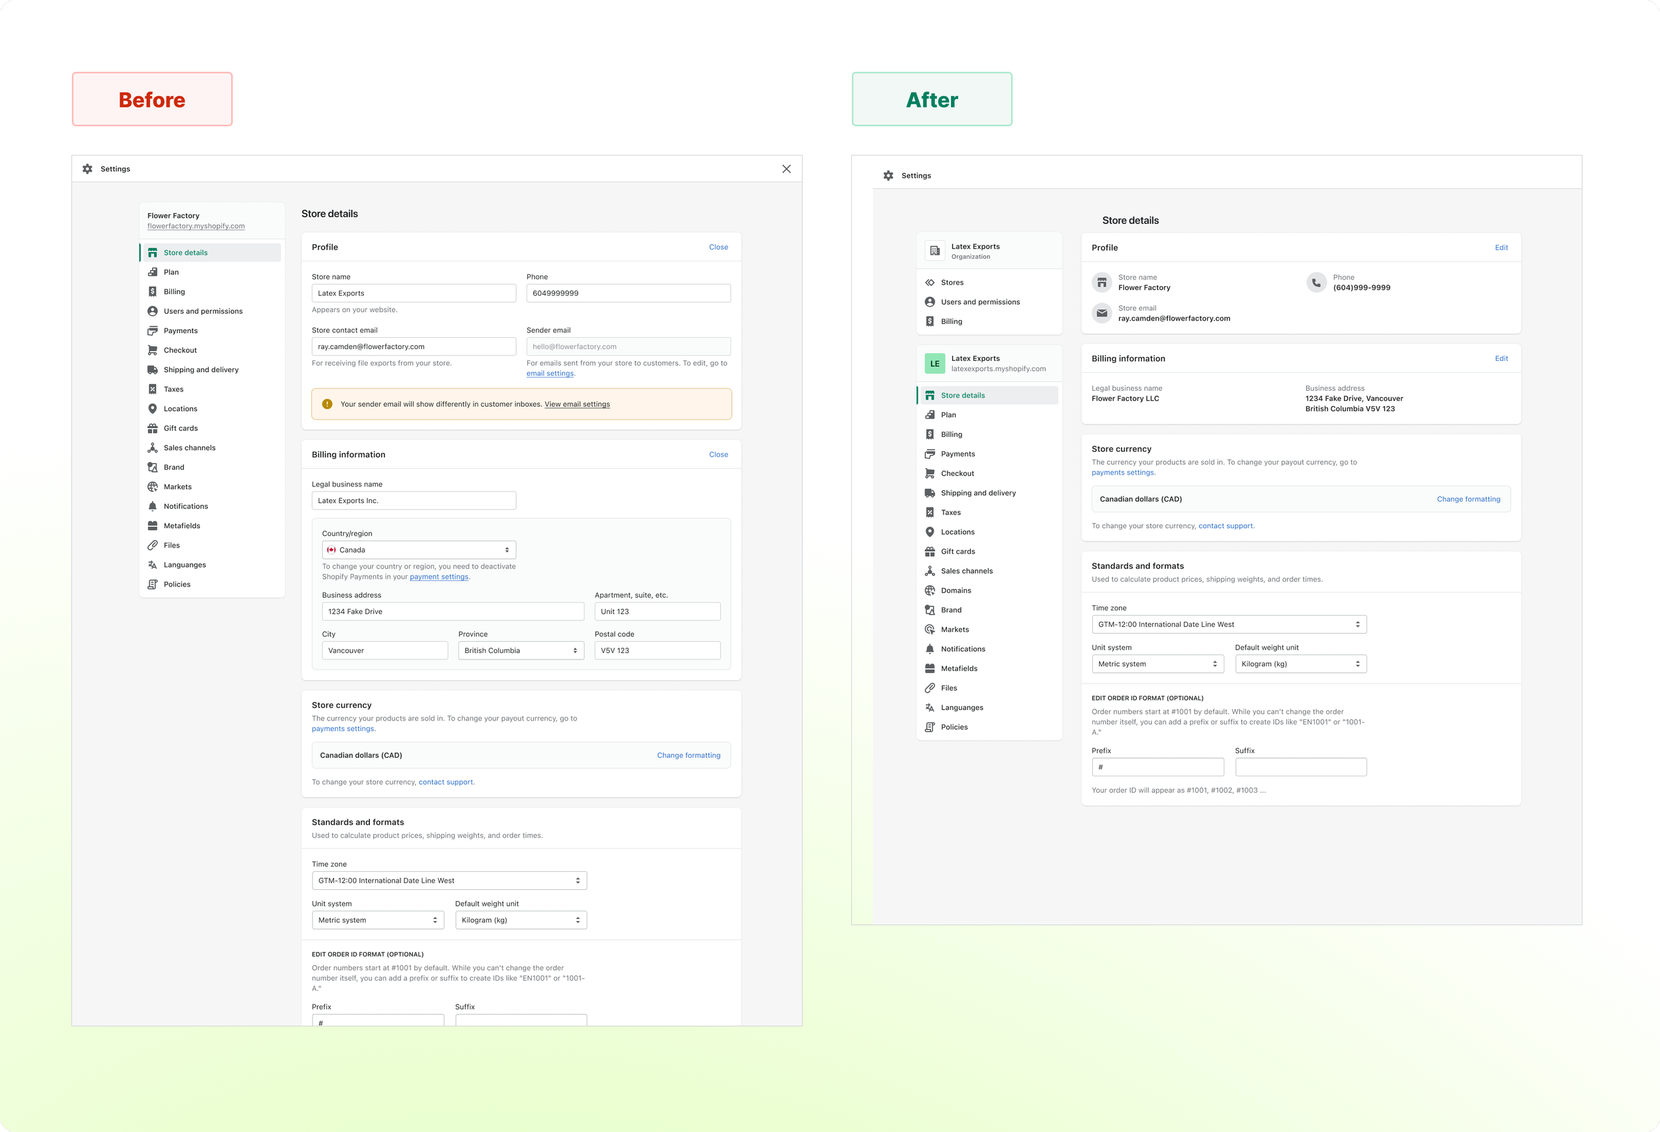1660x1132 pixels.
Task: Open Time zone dropdown below Billing information Edit
Action: (1228, 624)
